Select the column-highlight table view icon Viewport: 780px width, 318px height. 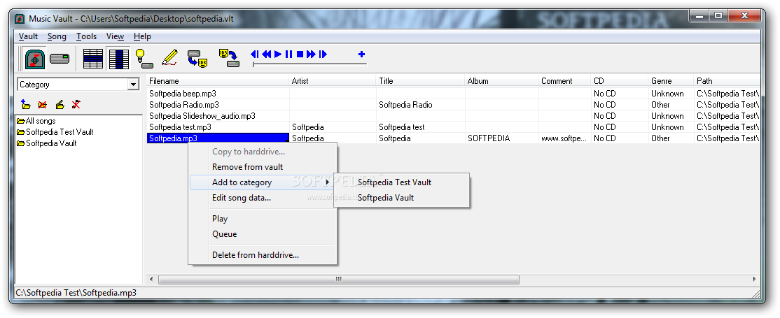[x=119, y=59]
